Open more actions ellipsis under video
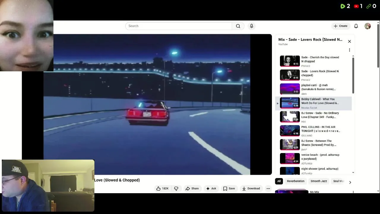Image resolution: width=380 pixels, height=214 pixels. point(268,188)
